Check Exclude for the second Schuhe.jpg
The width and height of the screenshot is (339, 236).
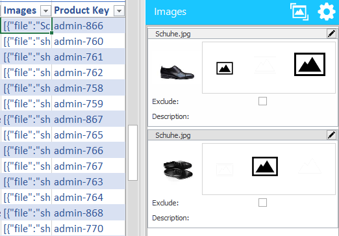[x=262, y=203]
